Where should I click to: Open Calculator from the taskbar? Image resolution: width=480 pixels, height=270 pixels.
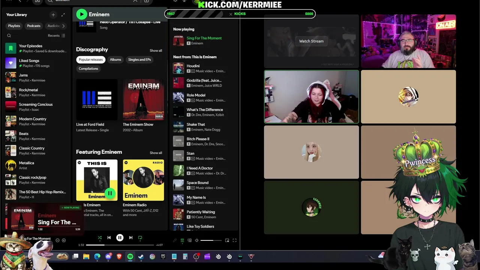[x=185, y=256]
